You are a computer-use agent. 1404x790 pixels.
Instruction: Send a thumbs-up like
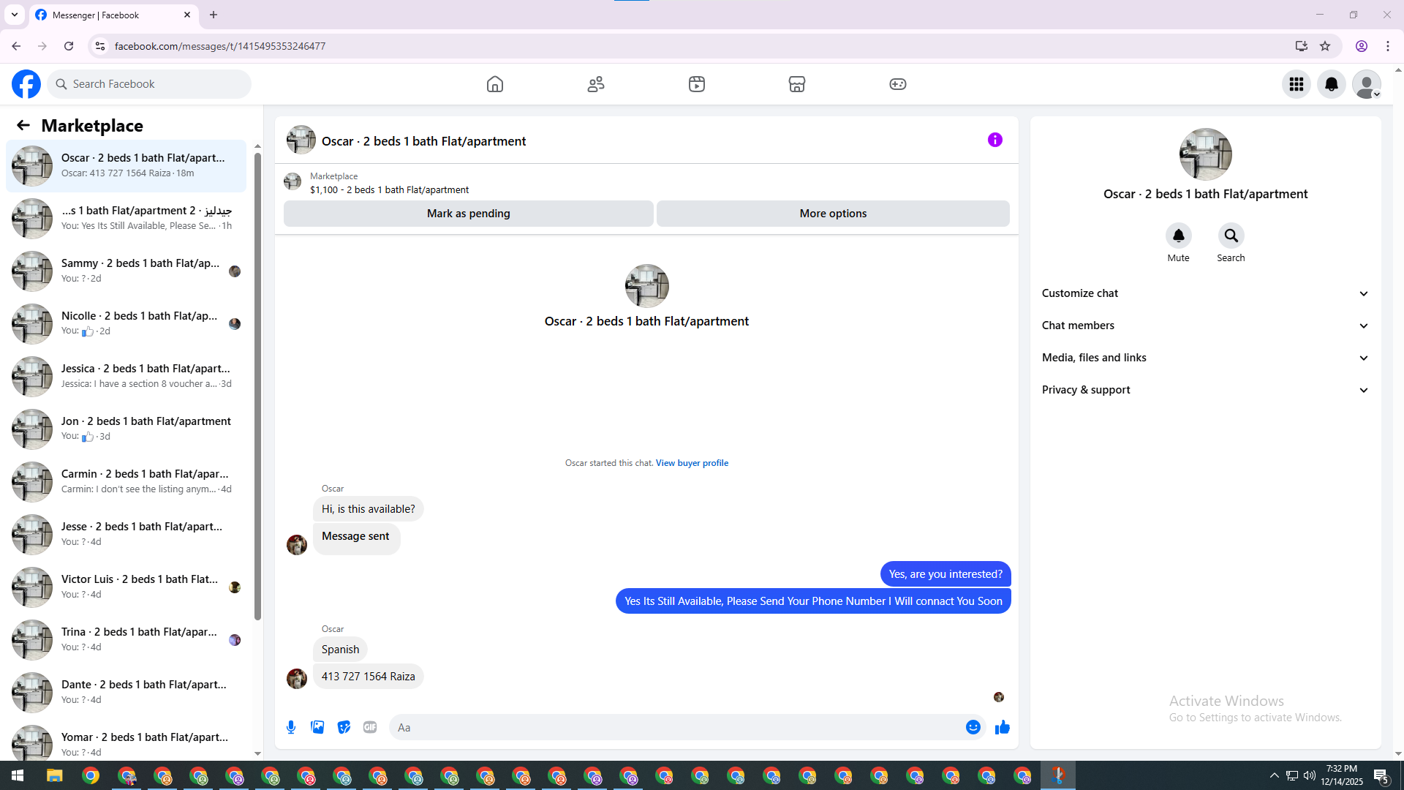[x=1002, y=727]
